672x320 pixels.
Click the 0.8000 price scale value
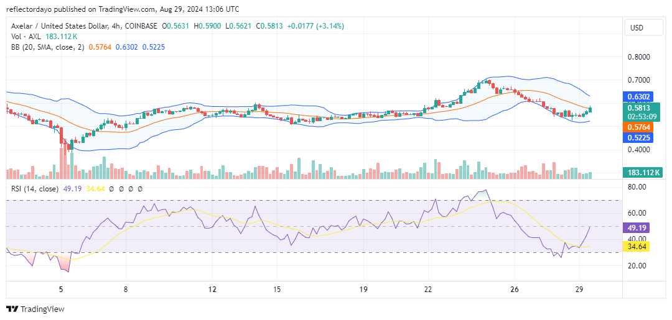[x=639, y=57]
